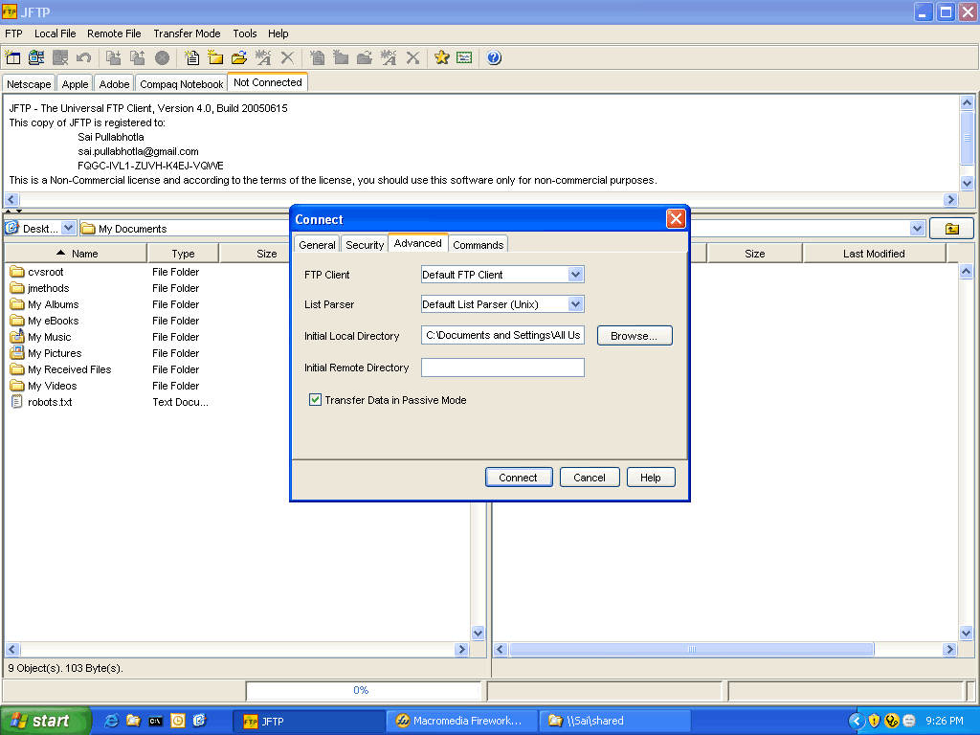
Task: Switch to Security tab in Connect dialog
Action: 365,245
